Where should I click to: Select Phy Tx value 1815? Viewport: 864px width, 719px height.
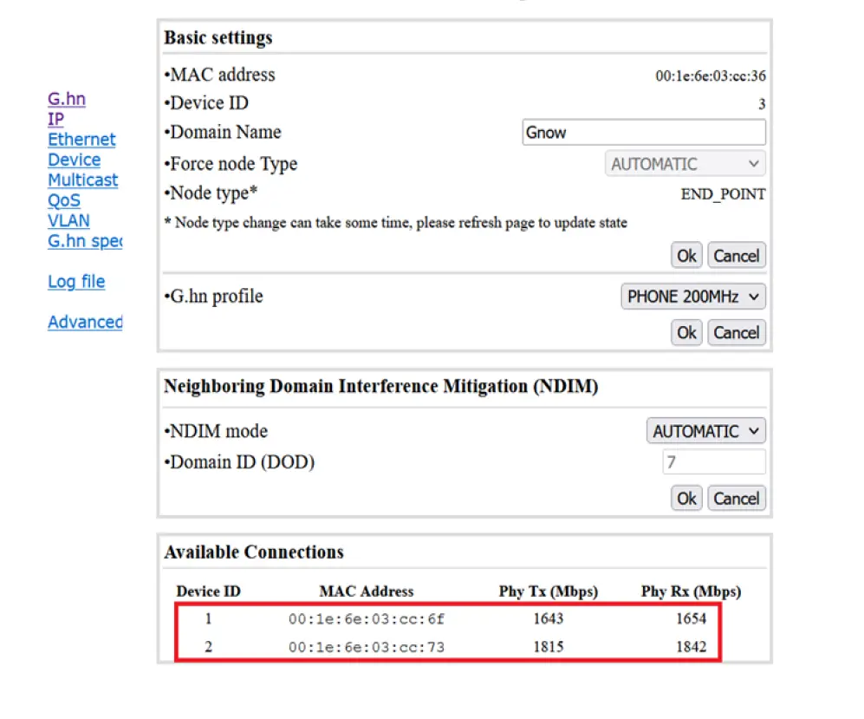pos(549,646)
